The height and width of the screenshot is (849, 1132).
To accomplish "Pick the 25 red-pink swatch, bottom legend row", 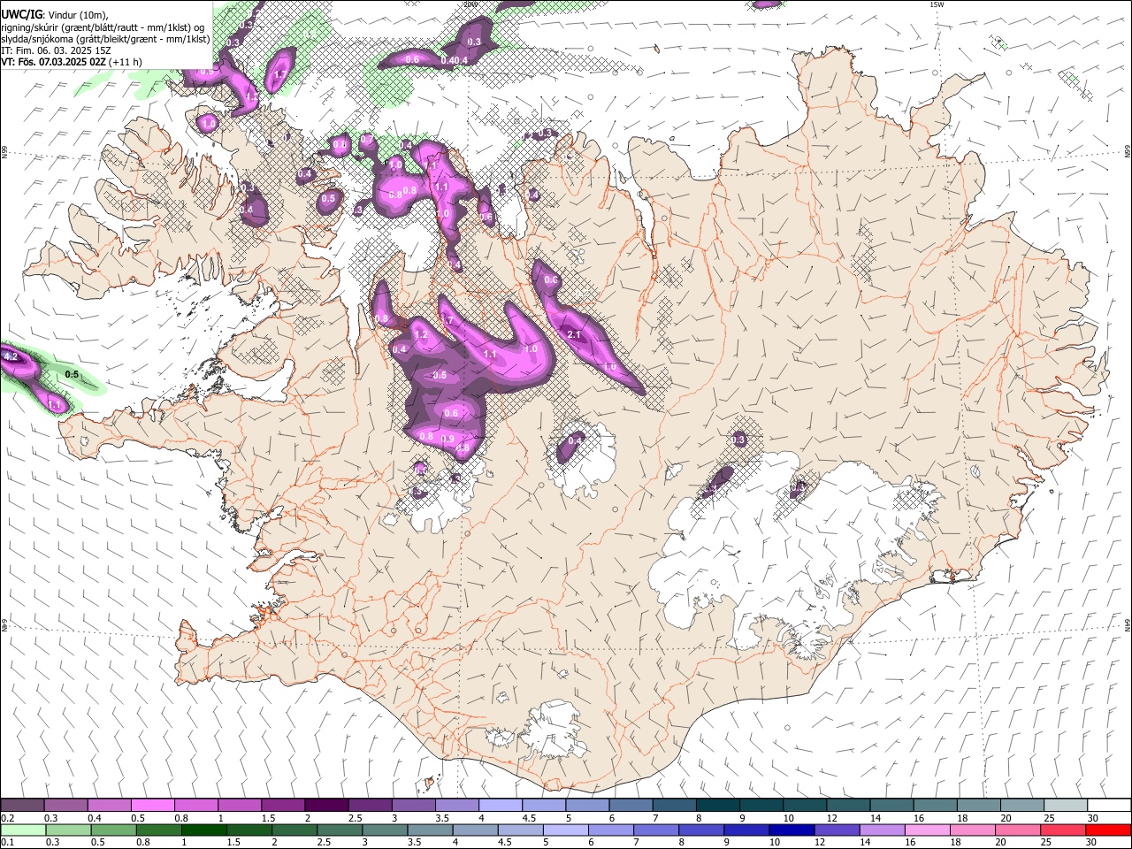I will 1062,830.
